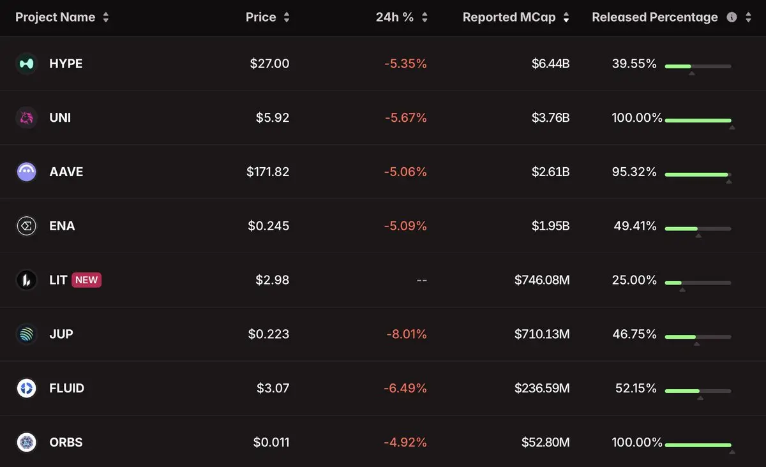The width and height of the screenshot is (766, 467).
Task: Sort by Released Percentage arrows
Action: 748,18
